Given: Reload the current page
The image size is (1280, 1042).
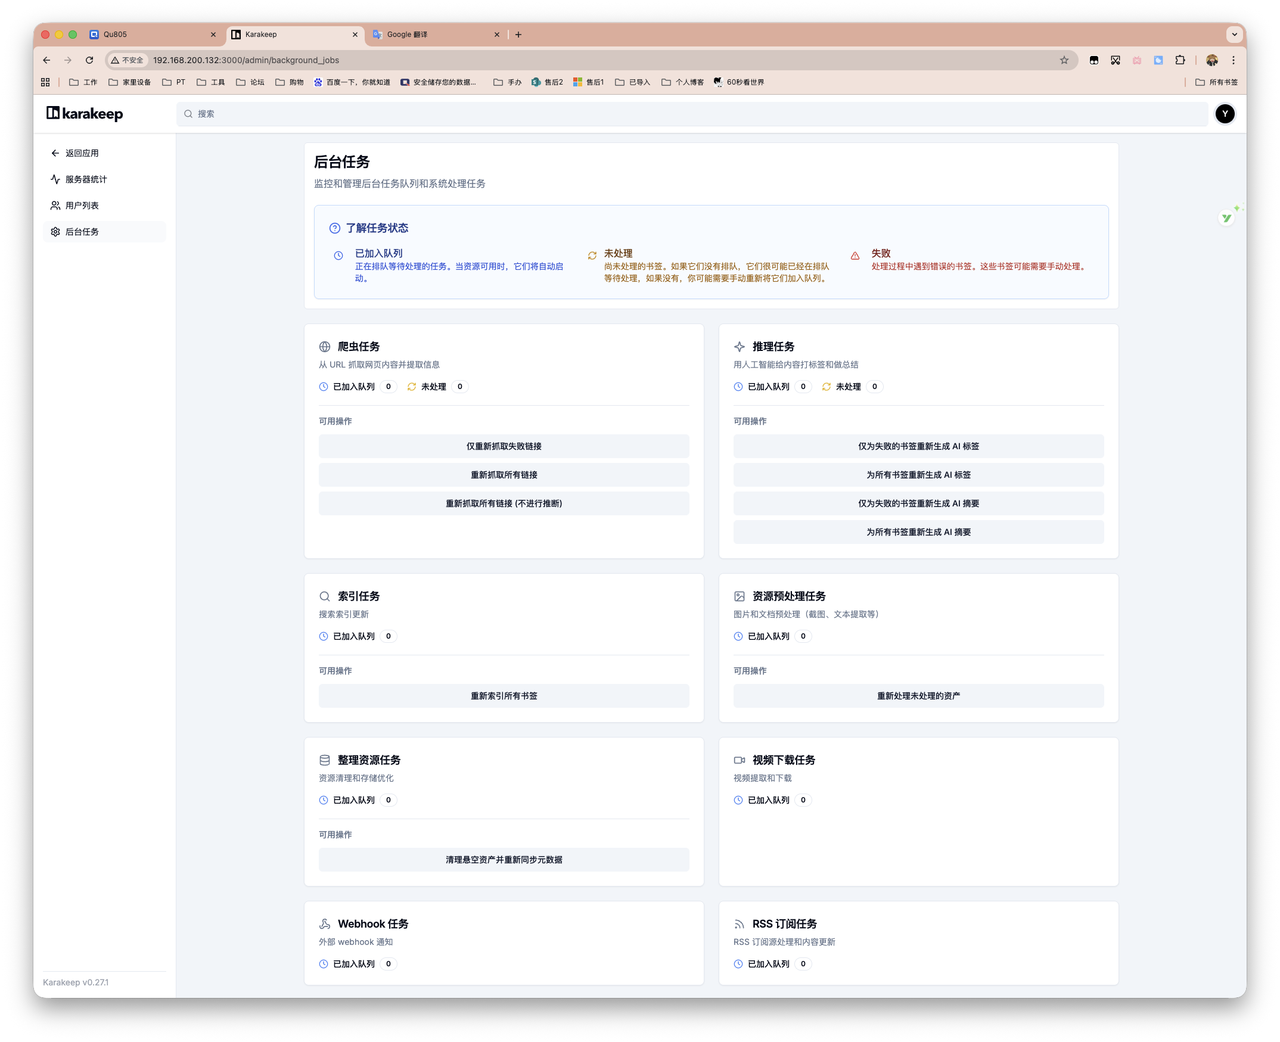Looking at the screenshot, I should pyautogui.click(x=89, y=60).
